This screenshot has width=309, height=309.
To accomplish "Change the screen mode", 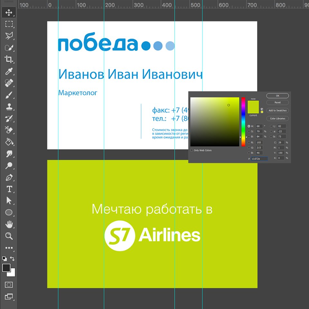I will coord(9,296).
